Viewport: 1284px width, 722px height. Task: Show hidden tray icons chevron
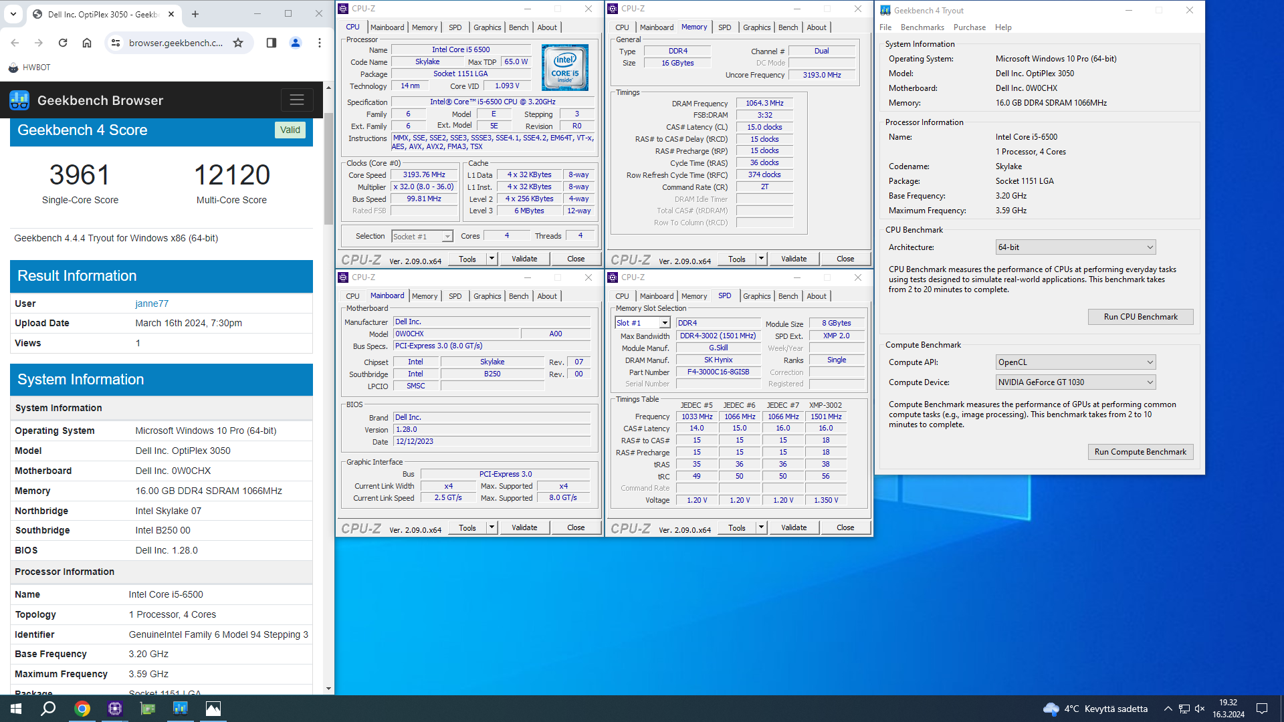coord(1168,709)
